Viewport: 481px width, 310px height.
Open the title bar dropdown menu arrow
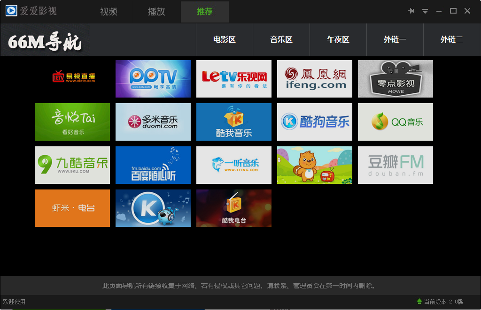coord(425,11)
